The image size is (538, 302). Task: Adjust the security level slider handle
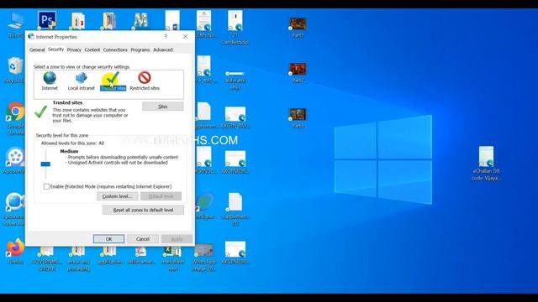point(45,164)
